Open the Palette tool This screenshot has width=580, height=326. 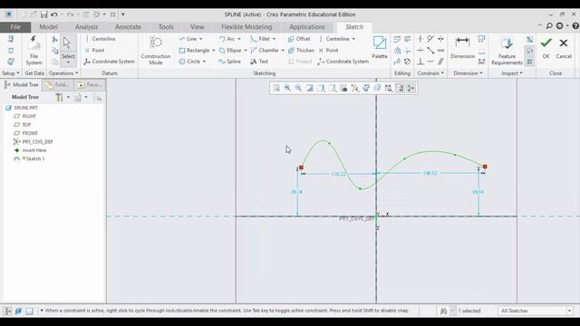click(380, 47)
